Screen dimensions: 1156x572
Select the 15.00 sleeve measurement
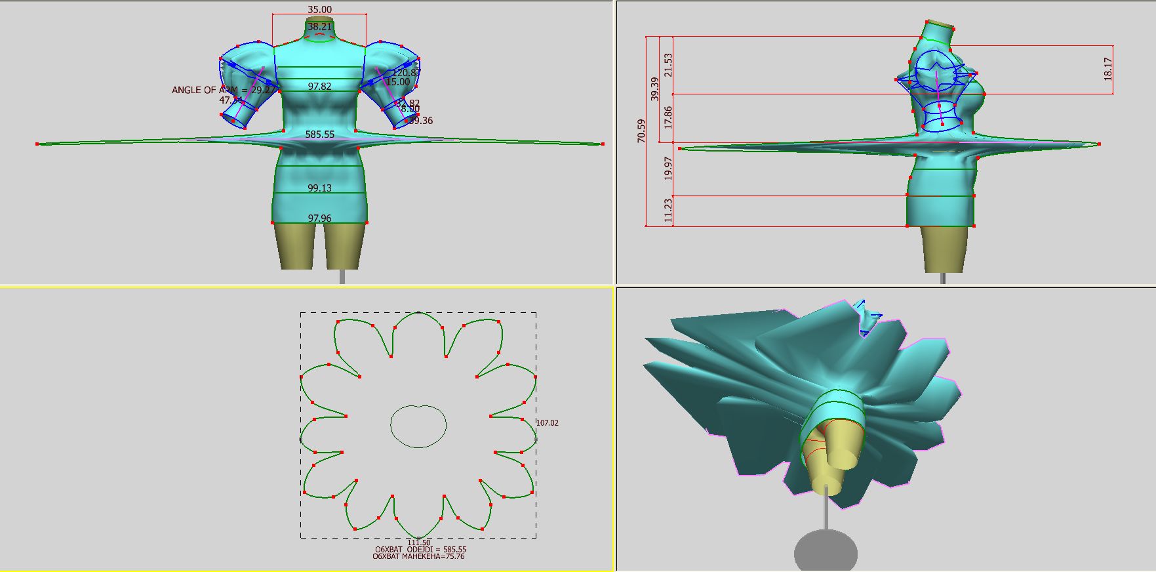coord(397,82)
